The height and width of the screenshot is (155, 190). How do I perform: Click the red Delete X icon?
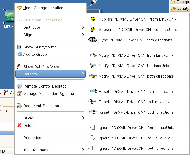point(19,125)
